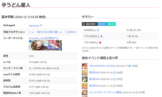
Task: Select date (2020-10-18) of 第6回JAM
Action: 107,72
